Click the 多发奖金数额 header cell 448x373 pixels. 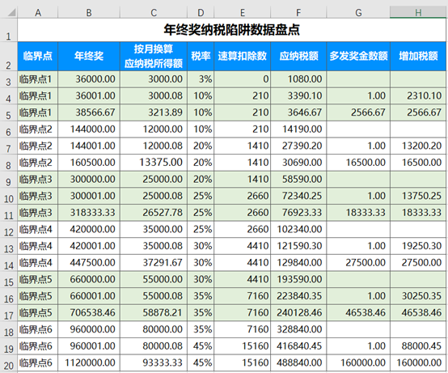[358, 57]
